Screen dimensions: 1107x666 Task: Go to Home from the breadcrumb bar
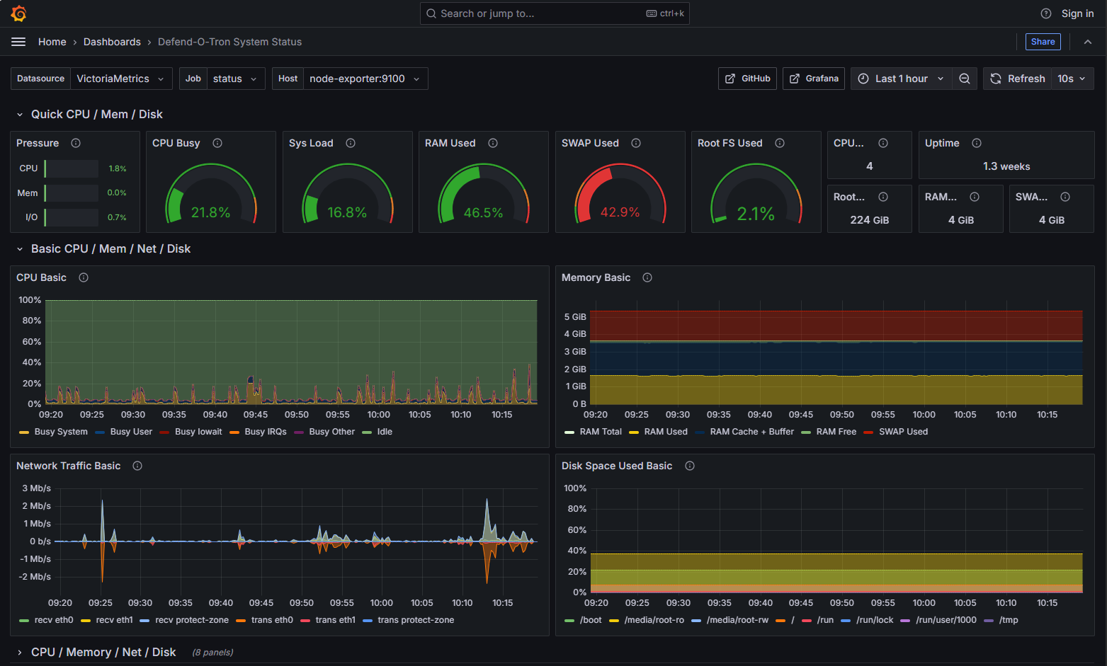pos(52,42)
